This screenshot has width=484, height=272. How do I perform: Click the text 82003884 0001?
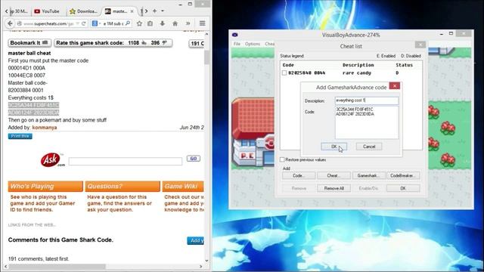coord(26,91)
